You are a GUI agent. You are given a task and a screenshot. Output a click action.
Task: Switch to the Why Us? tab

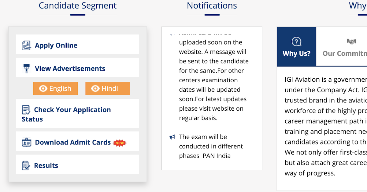click(x=297, y=47)
